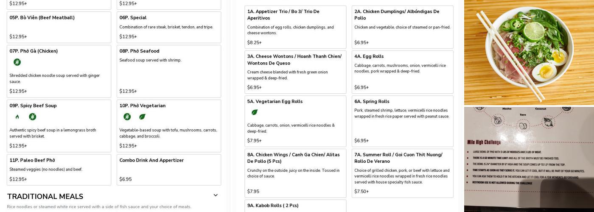
Task: Open the pho bowl photo
Action: pyautogui.click(x=529, y=52)
